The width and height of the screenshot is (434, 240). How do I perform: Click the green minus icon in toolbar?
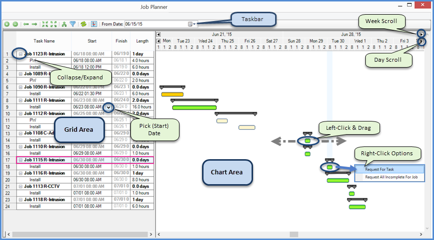[16, 24]
